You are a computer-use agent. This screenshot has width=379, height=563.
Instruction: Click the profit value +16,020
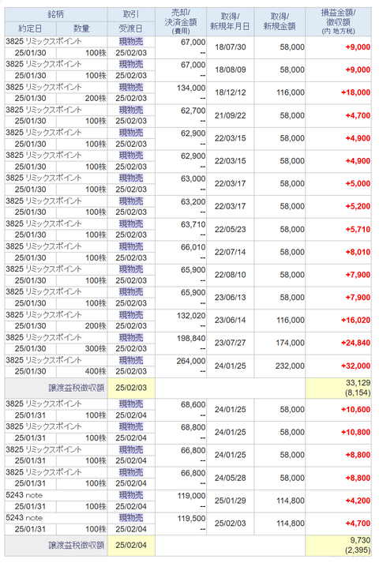[x=355, y=320]
